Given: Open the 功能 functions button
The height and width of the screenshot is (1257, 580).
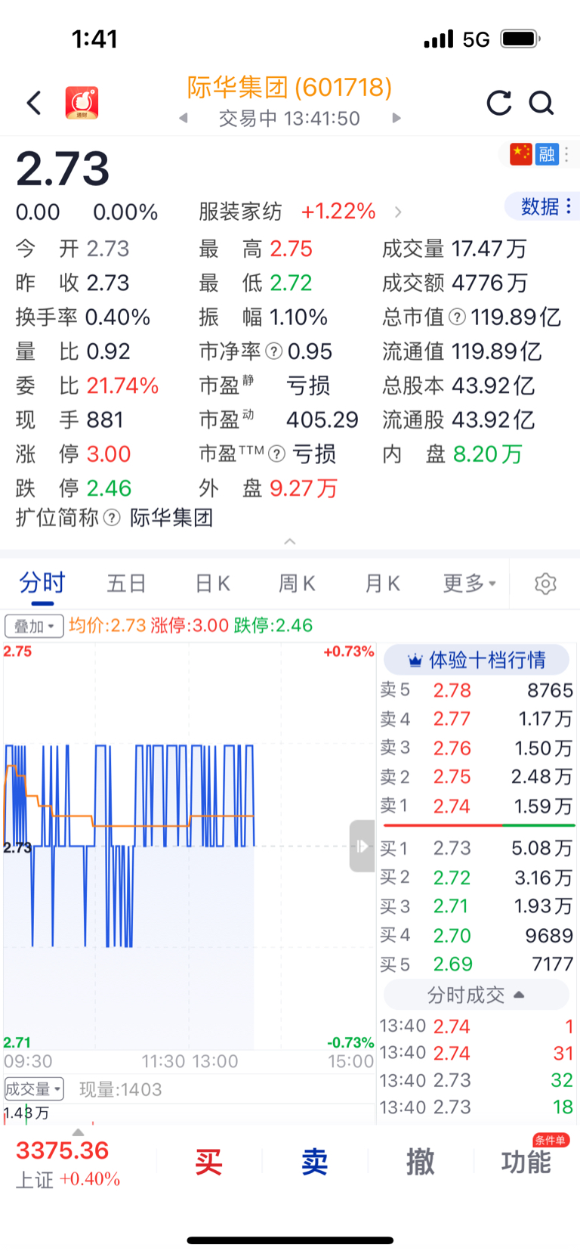Looking at the screenshot, I should (526, 1162).
